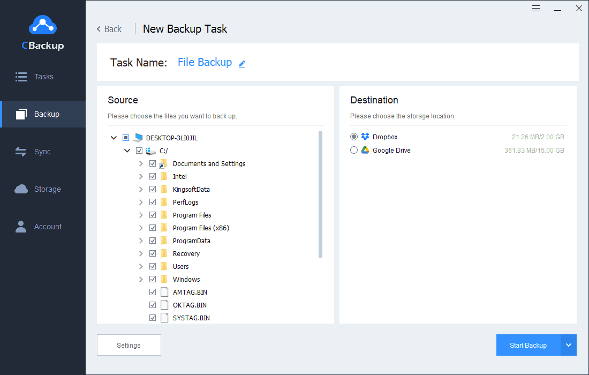The image size is (589, 375).
Task: Click the Settings button
Action: pos(129,345)
